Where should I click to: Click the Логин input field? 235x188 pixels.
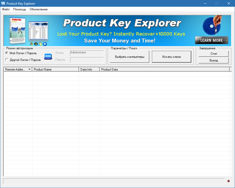(x=87, y=53)
